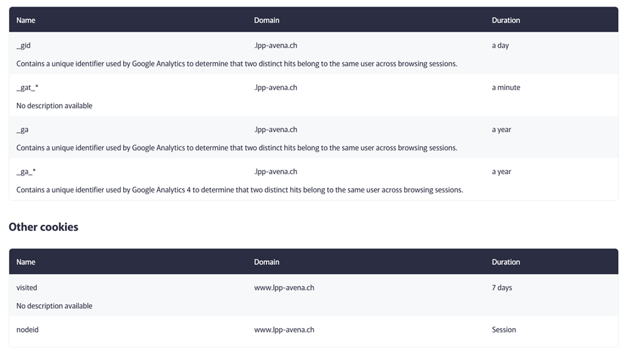Click the "7 days" duration for visited
Image resolution: width=622 pixels, height=351 pixels.
point(502,288)
